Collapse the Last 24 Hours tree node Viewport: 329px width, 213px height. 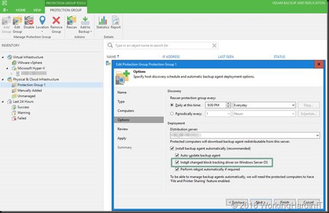tap(3, 102)
